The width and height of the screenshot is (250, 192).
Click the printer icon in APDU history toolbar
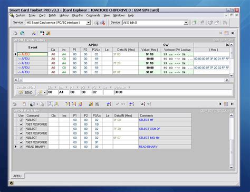tap(15, 33)
